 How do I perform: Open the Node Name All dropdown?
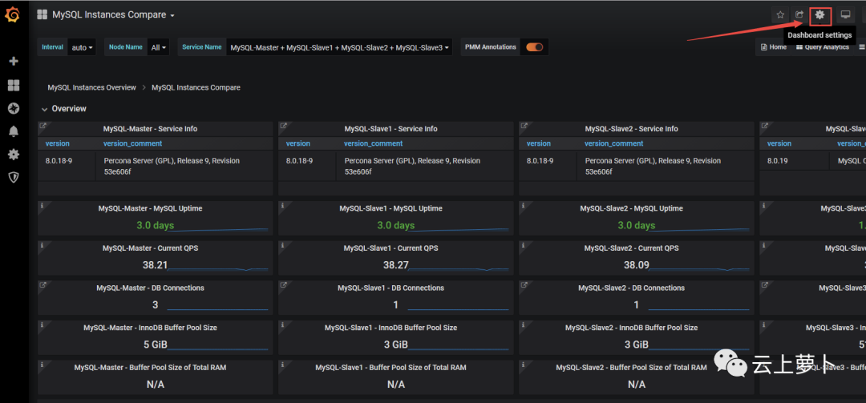click(x=158, y=47)
